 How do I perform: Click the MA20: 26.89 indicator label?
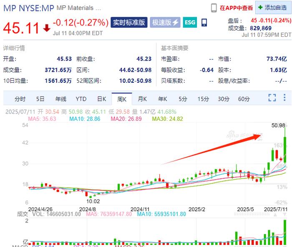126,119
